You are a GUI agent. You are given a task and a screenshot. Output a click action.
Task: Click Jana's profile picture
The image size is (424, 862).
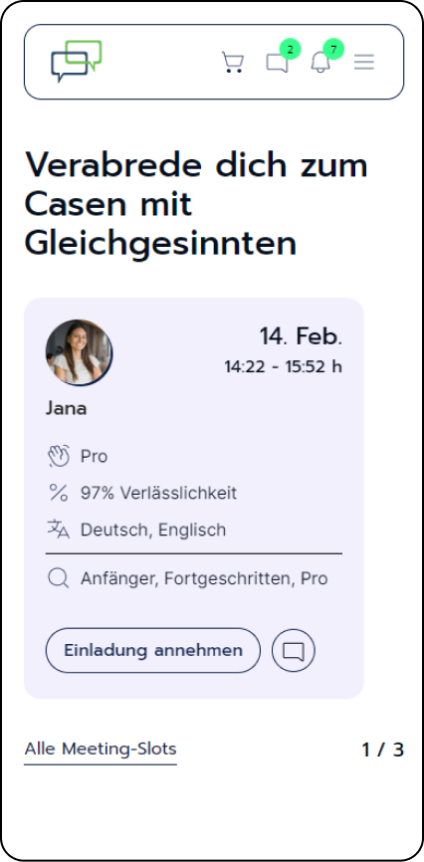tap(80, 352)
